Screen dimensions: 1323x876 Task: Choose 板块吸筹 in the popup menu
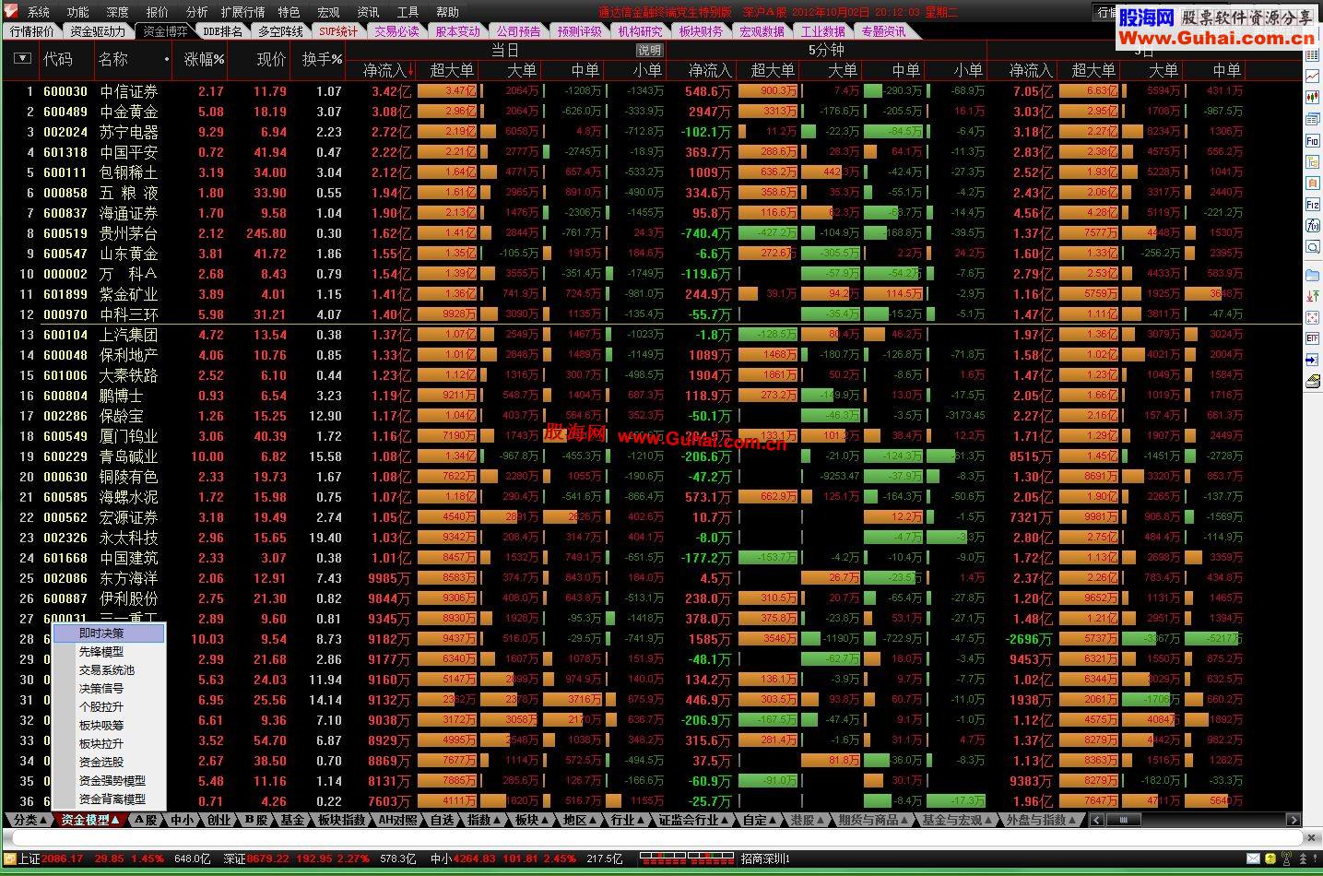(x=109, y=726)
